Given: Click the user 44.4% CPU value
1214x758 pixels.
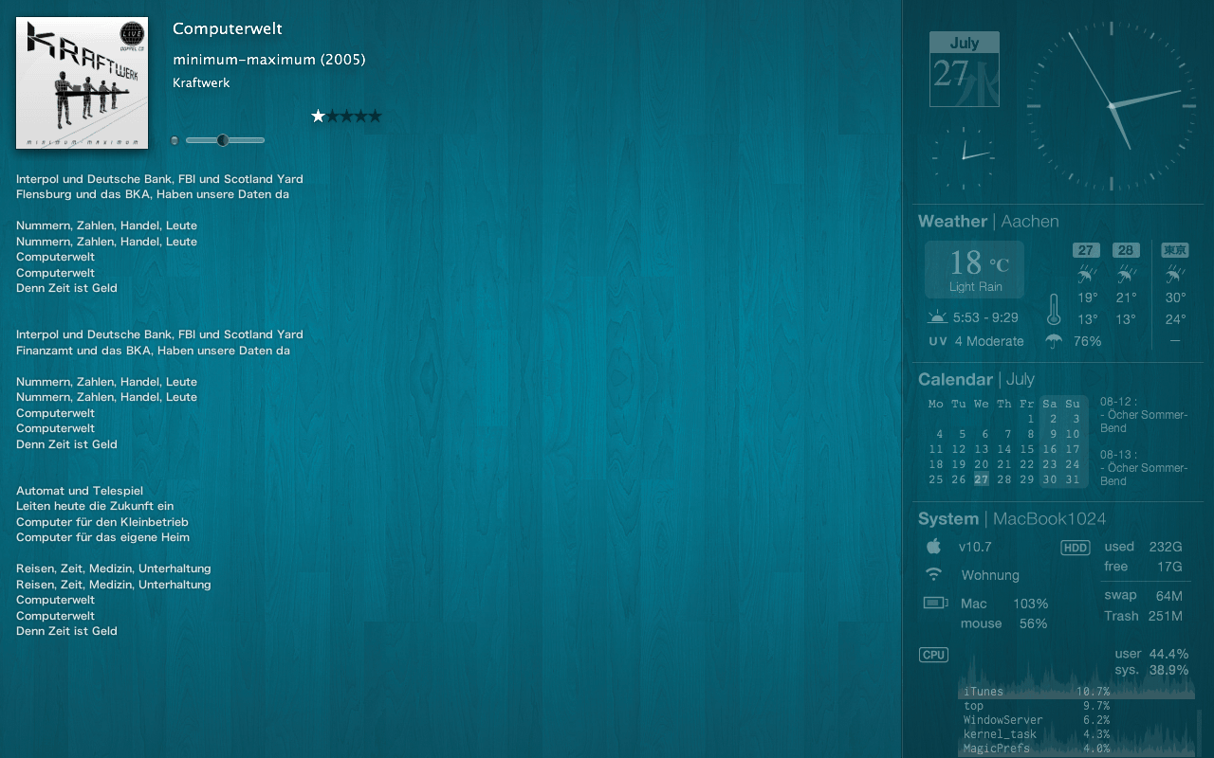Looking at the screenshot, I should coord(1151,654).
